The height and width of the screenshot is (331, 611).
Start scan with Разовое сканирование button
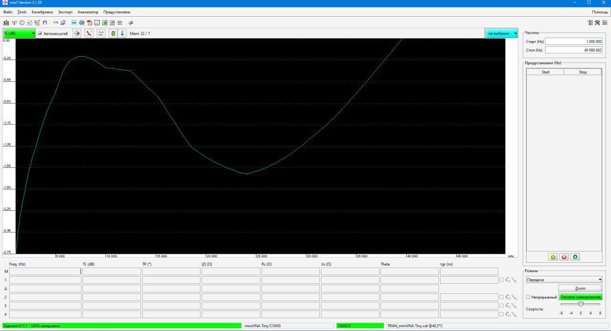pyautogui.click(x=580, y=297)
